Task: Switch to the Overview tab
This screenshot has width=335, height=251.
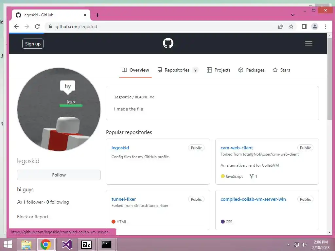Action: [x=135, y=70]
